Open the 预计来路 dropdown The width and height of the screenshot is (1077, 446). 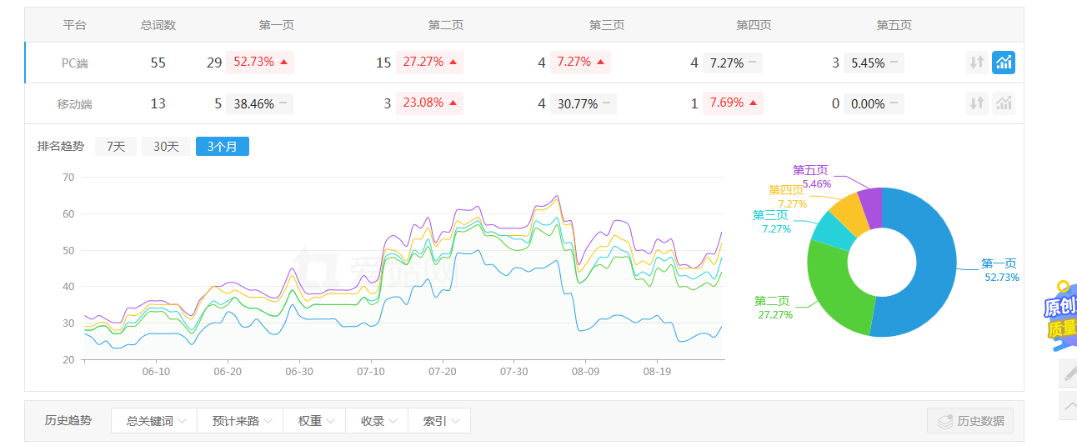[x=240, y=421]
